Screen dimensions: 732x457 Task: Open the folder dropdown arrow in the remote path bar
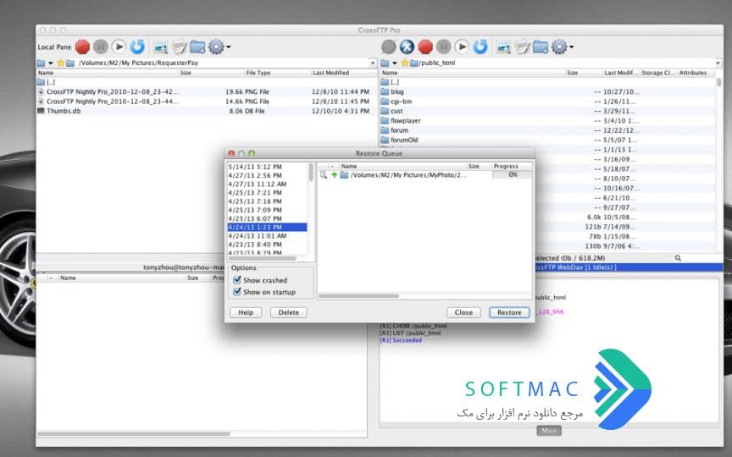point(395,63)
